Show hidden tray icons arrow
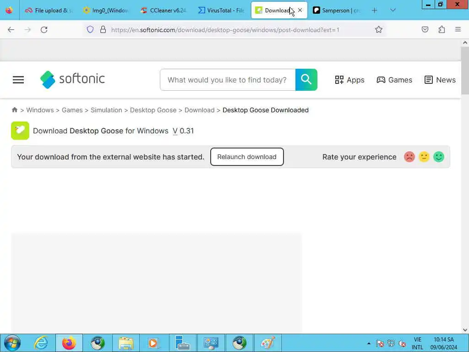The image size is (469, 352). 369,343
